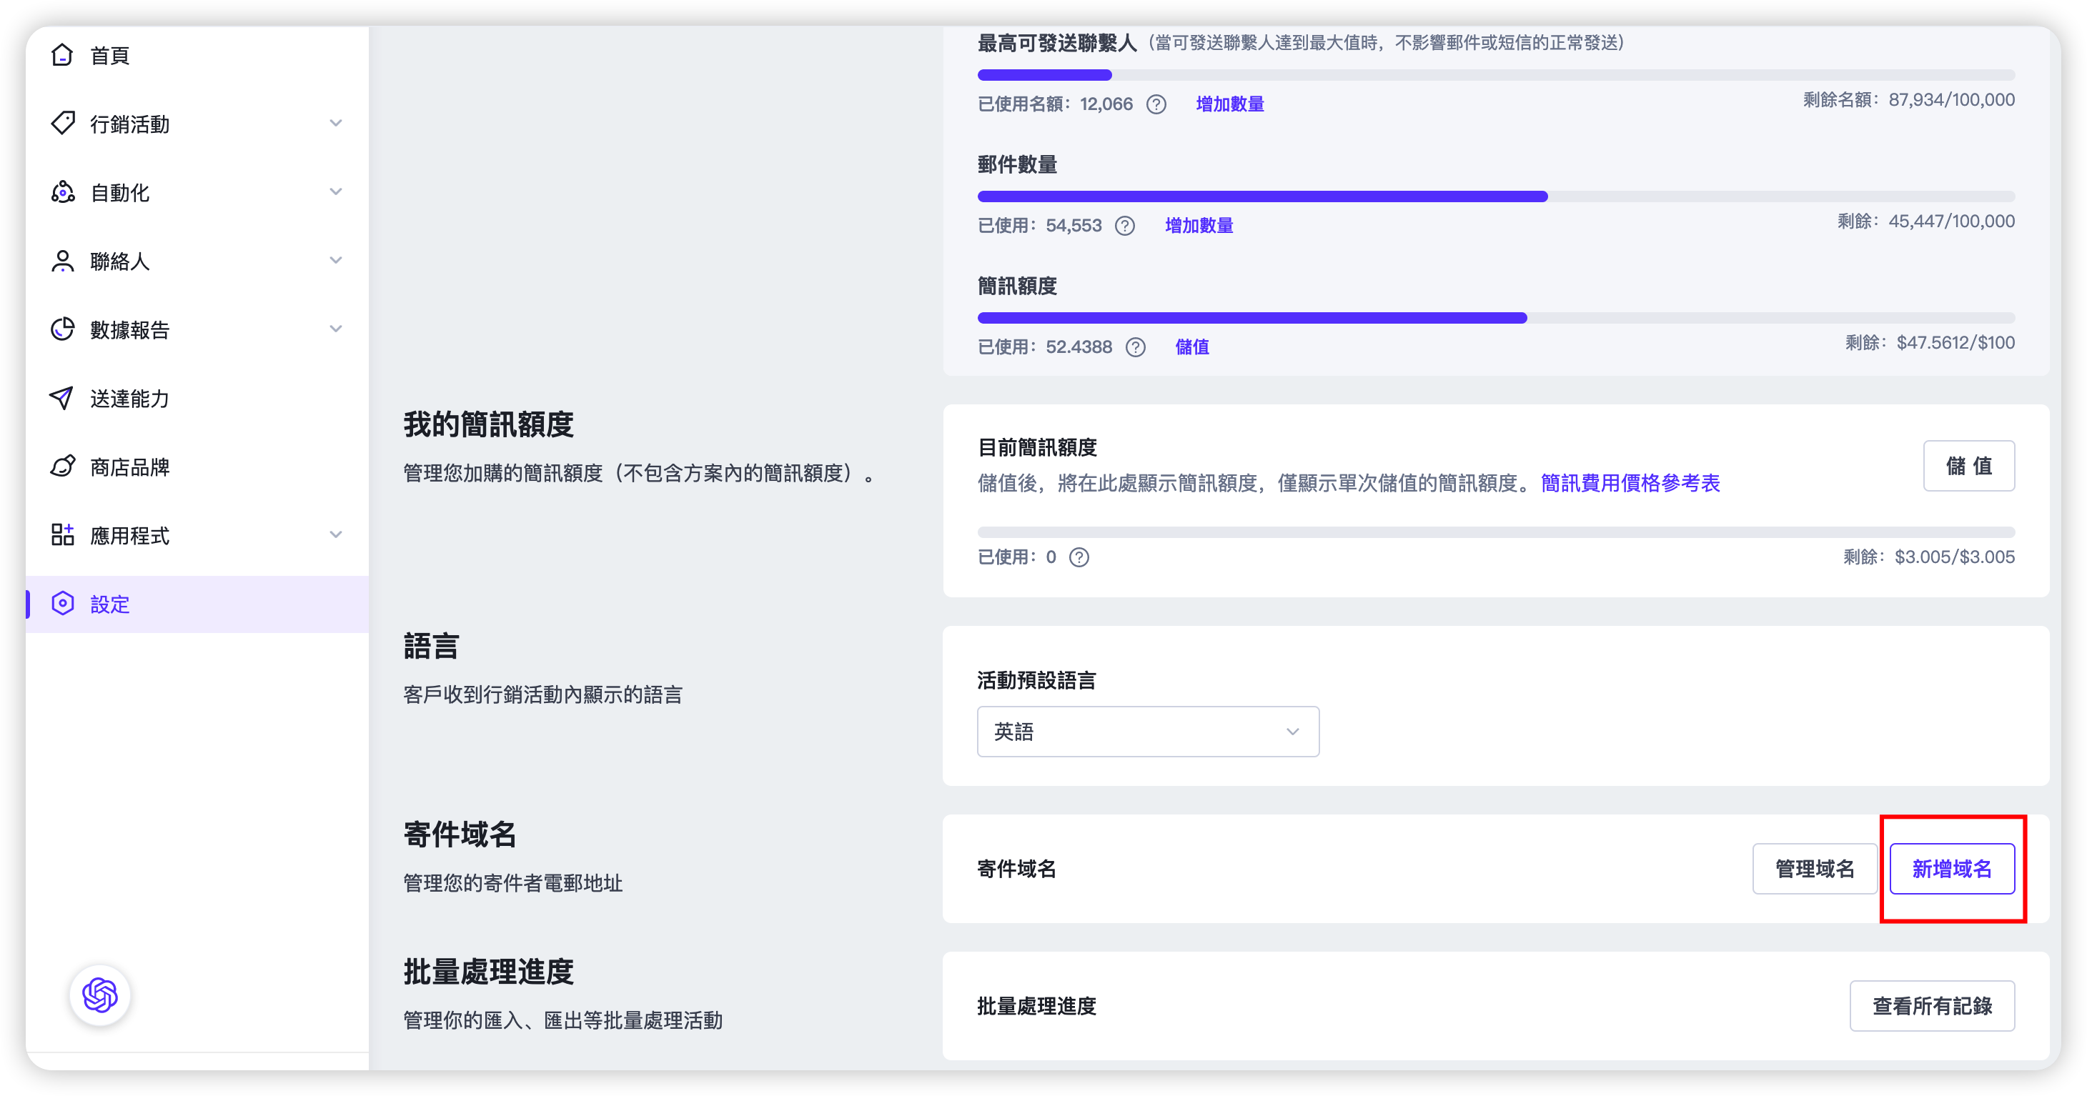Open the 活動預設語言 language dropdown

1147,731
